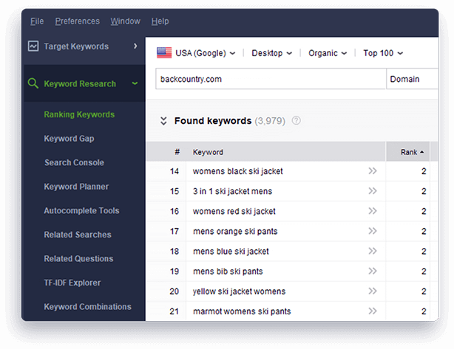The width and height of the screenshot is (454, 349).
Task: Click the double arrow icon for yellow ski jacket womens
Action: pyautogui.click(x=373, y=291)
